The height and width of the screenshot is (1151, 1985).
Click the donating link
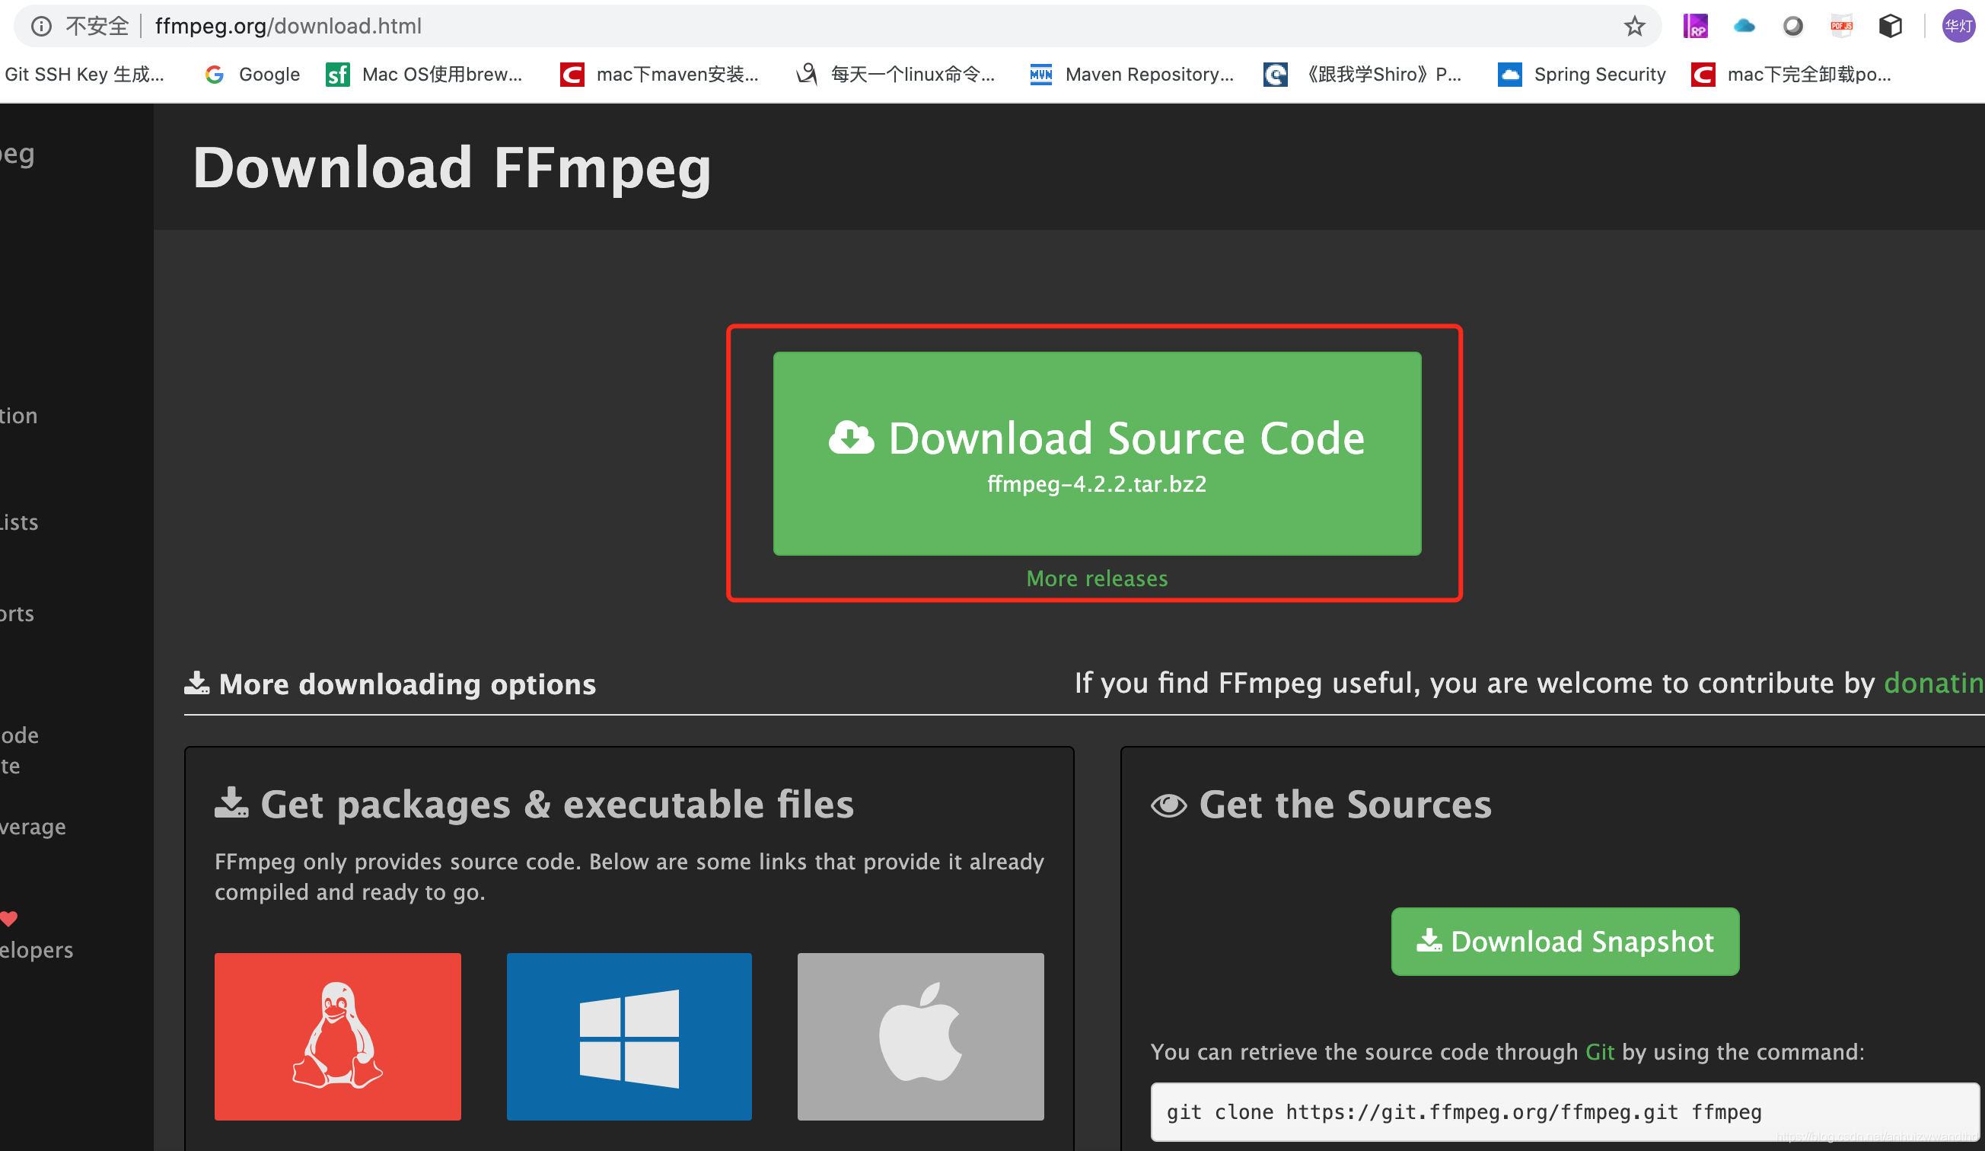pos(1932,683)
